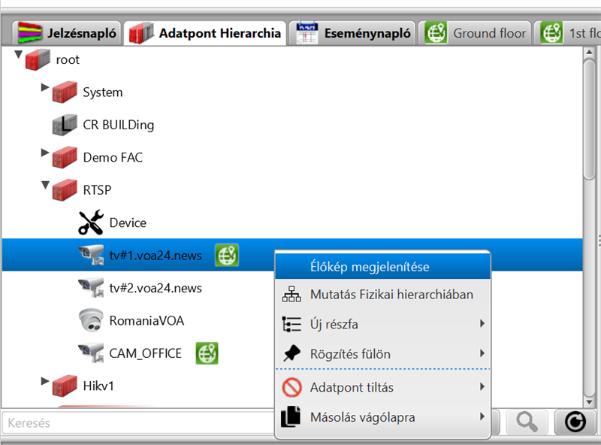Click the CAM_OFFICE camera icon
Screen dimensions: 601x445
(x=91, y=353)
